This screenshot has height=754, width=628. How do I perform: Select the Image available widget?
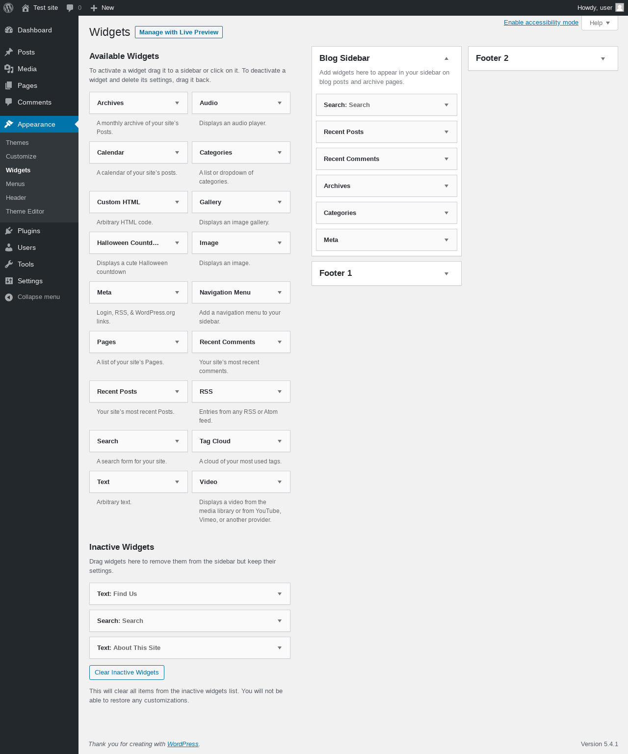241,243
